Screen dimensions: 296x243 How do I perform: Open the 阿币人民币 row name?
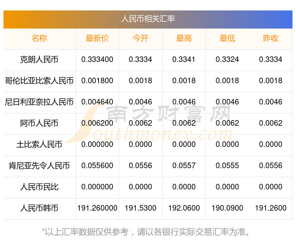tap(39, 123)
